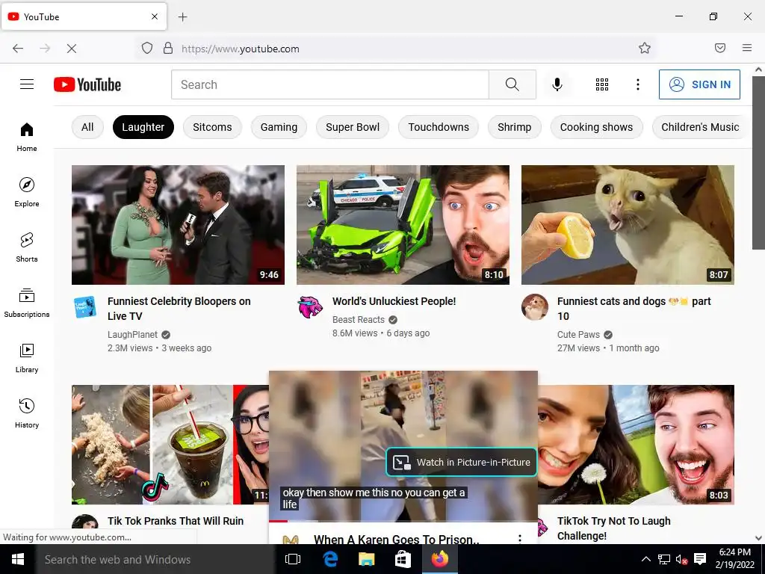Click the browser address bar URL
Image resolution: width=765 pixels, height=574 pixels.
click(x=241, y=49)
